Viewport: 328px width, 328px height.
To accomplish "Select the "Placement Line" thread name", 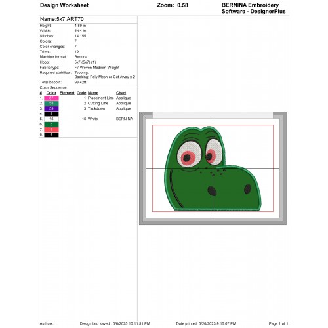I will coord(101,98).
